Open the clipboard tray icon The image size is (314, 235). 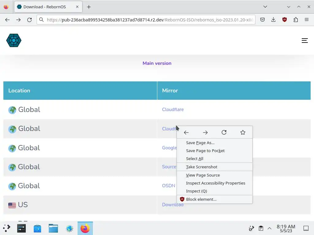(x=261, y=228)
